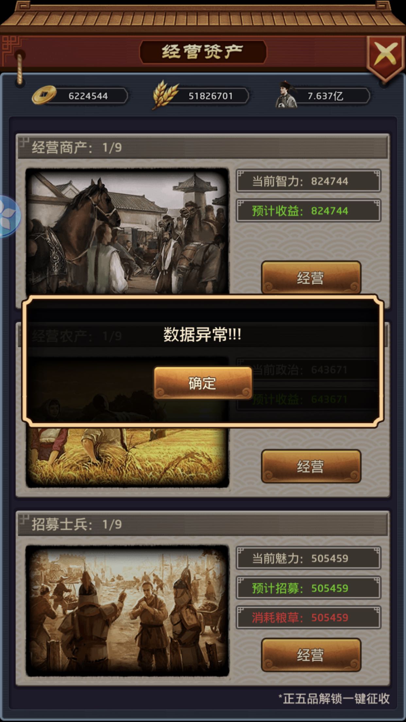Click 经营 button for recruiting soldiers
The height and width of the screenshot is (722, 406).
(311, 655)
